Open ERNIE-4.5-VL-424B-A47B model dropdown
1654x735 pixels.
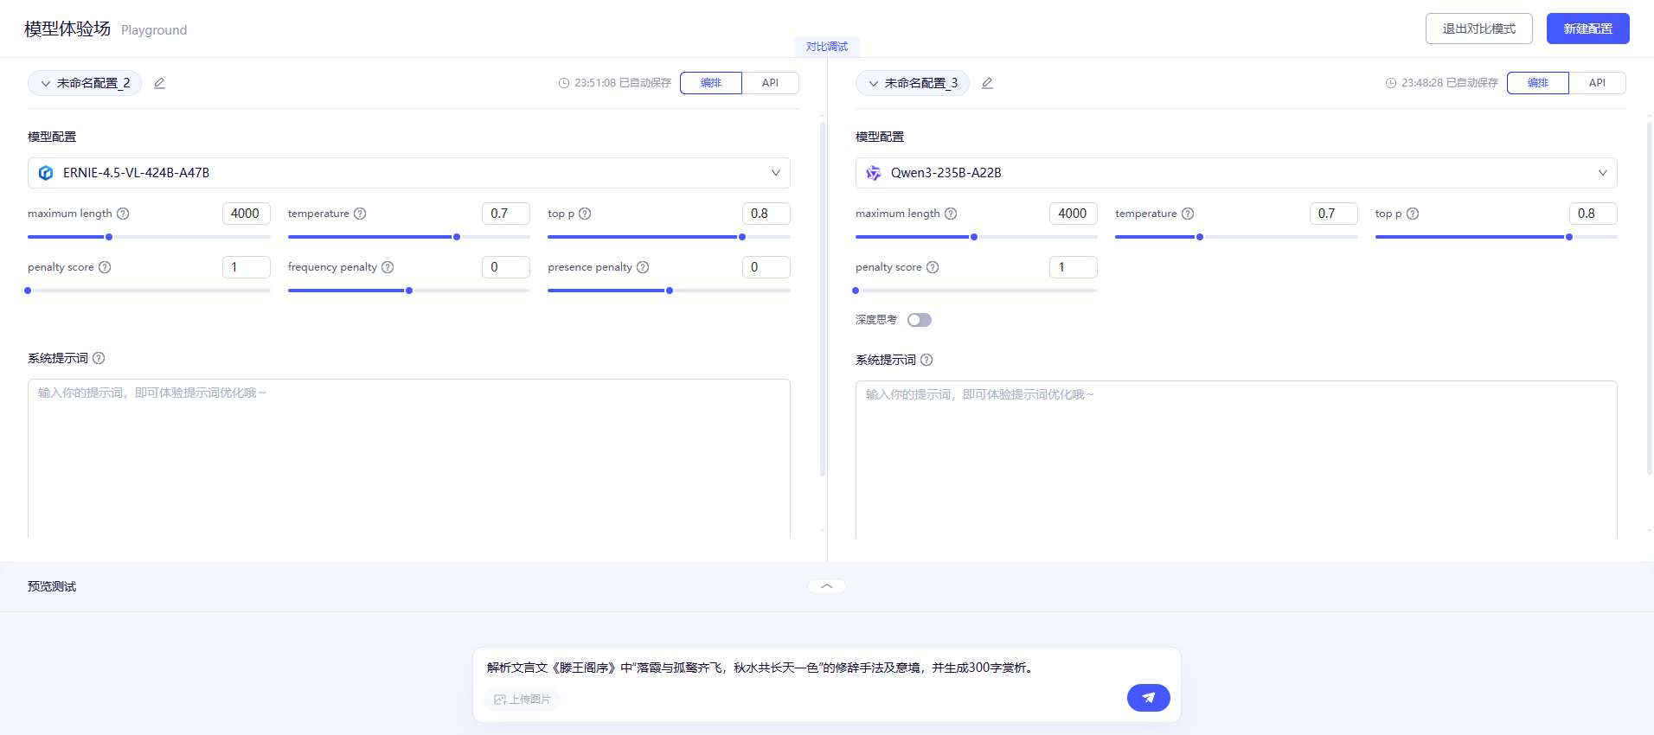[x=409, y=173]
